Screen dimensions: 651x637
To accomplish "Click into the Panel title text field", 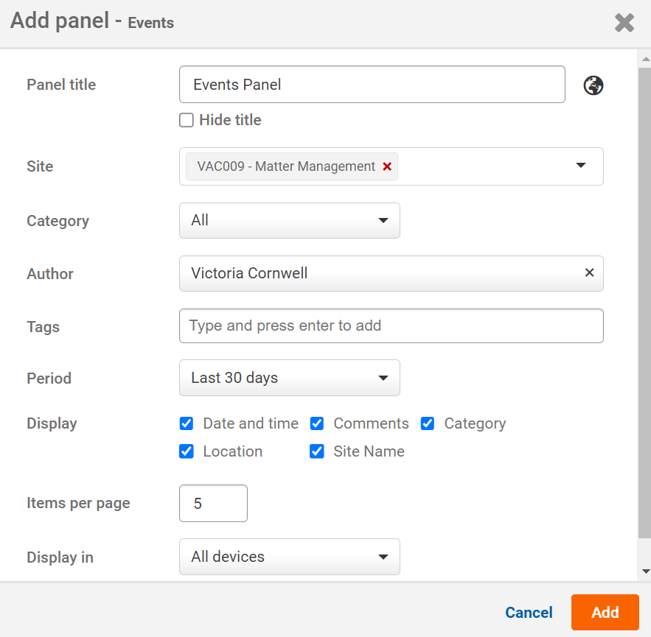I will (x=372, y=85).
